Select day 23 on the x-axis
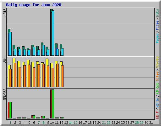This screenshot has height=126, width=161. pos(113,123)
